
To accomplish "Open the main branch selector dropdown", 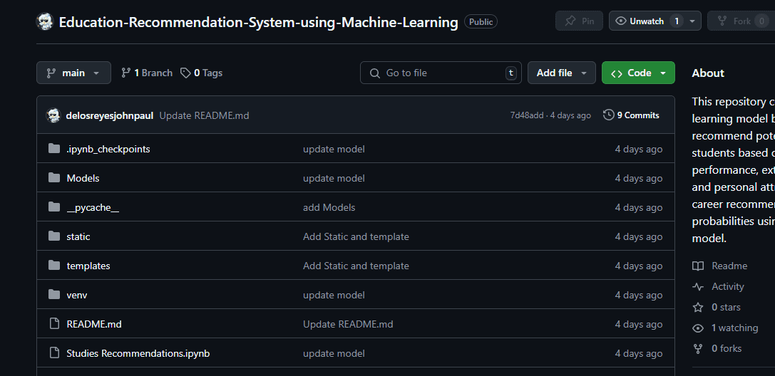I will 73,73.
